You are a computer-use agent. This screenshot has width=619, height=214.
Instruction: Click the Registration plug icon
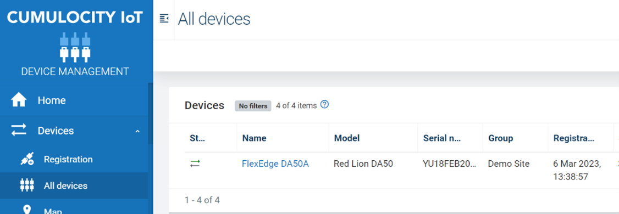pos(27,159)
